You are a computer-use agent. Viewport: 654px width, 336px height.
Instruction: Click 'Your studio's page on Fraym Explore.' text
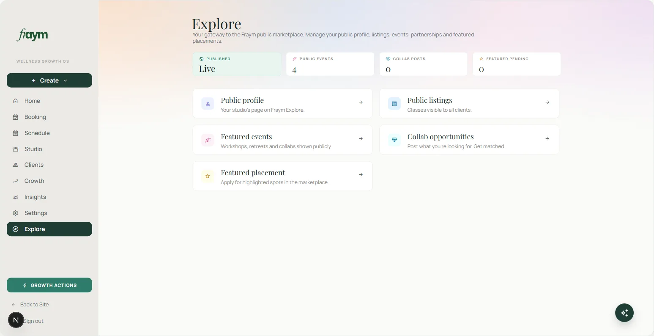[x=263, y=110]
